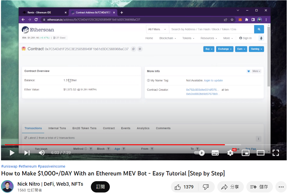288x195 pixels.
Task: Open the MetaMask fox extension
Action: tap(240, 20)
